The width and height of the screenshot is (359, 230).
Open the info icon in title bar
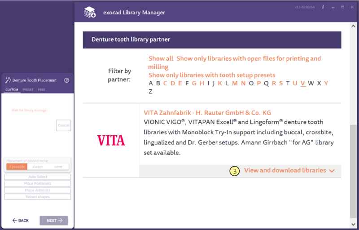[x=323, y=7]
